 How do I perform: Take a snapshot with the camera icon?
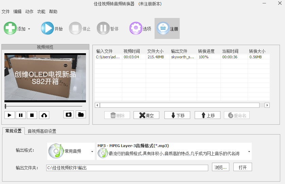coord(69,115)
